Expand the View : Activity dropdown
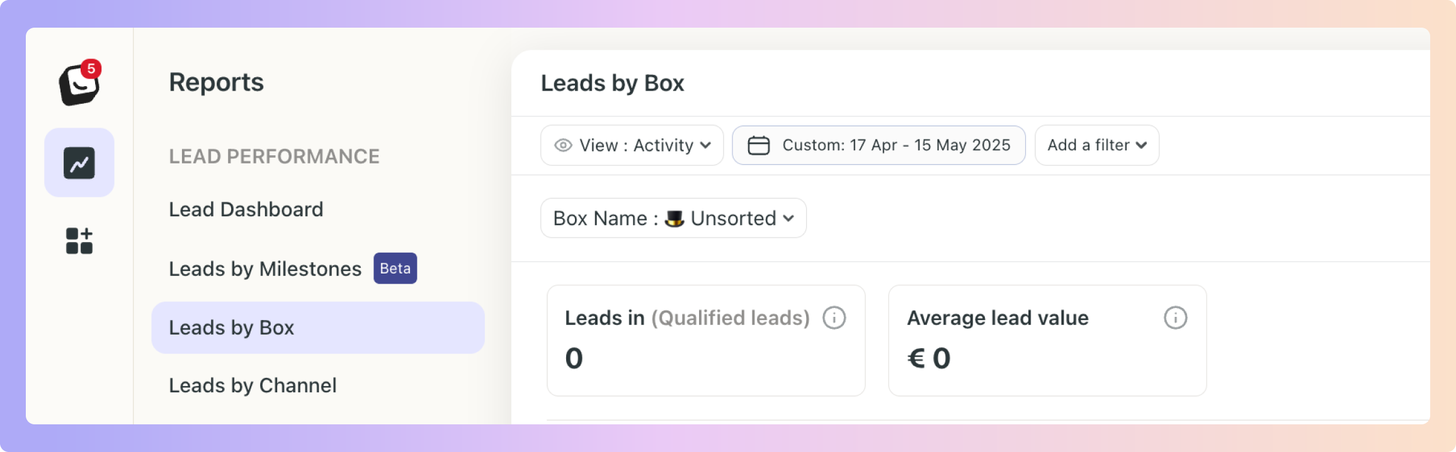 [x=632, y=145]
